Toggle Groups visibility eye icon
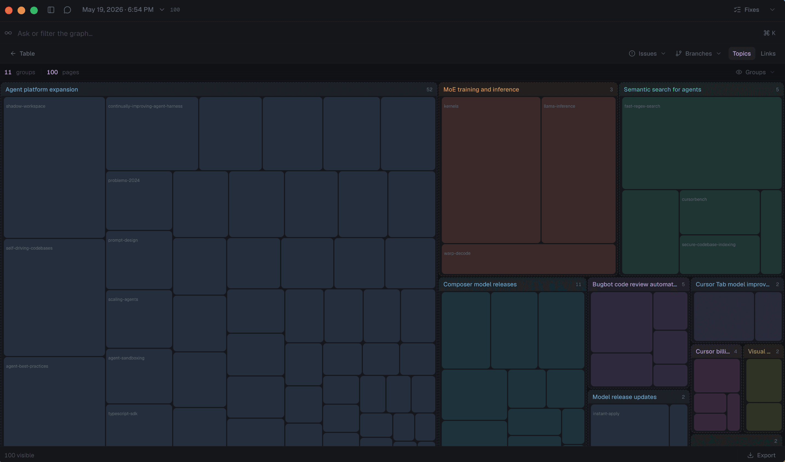This screenshot has height=462, width=785. click(x=739, y=72)
